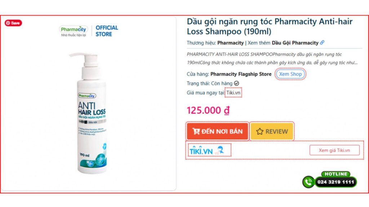Click the chain link icon
Screen dimensions: 369x207
tap(322, 42)
